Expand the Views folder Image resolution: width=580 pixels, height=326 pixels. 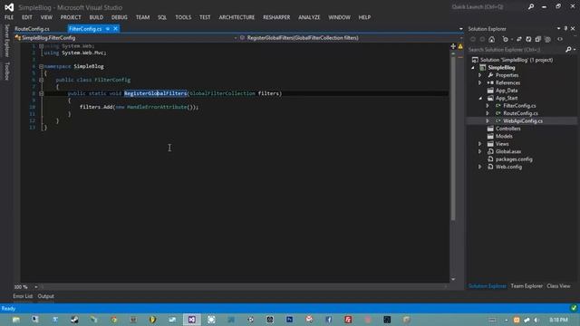click(x=480, y=144)
